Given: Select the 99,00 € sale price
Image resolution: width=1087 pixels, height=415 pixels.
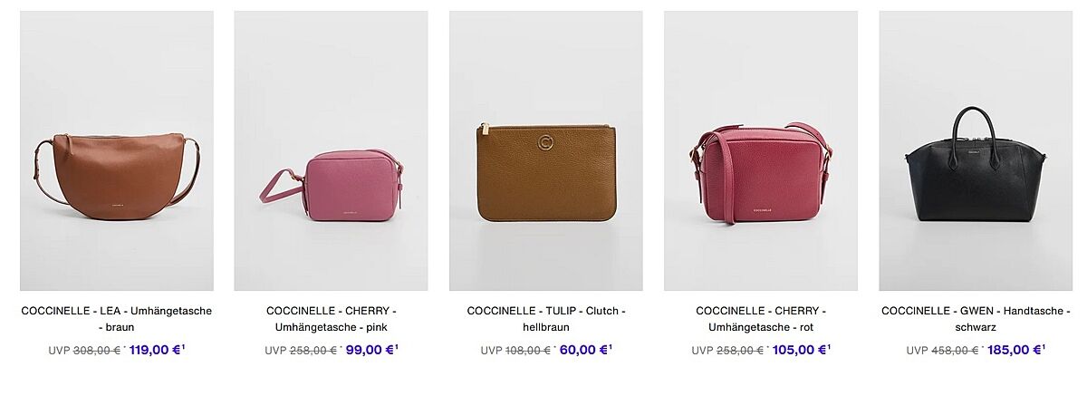Looking at the screenshot, I should tap(370, 350).
